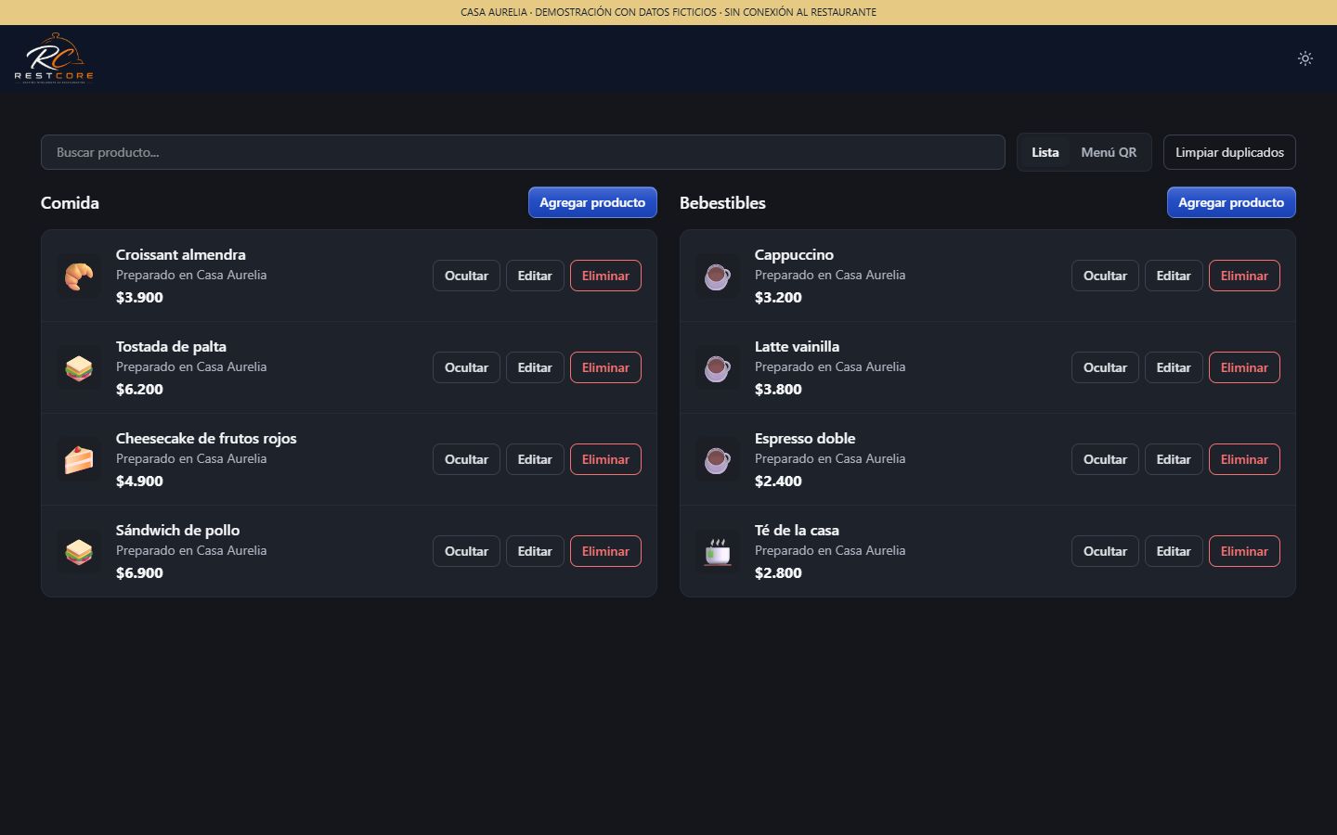Delete the Cappuccino product
Image resolution: width=1337 pixels, height=835 pixels.
point(1244,276)
